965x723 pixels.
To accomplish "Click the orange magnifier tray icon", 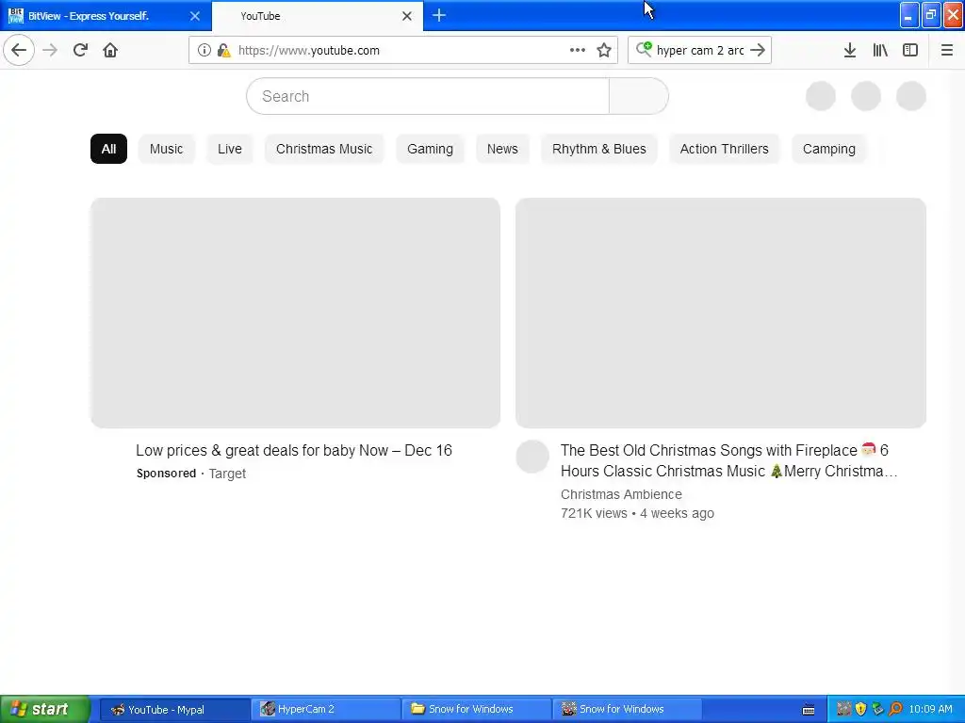I will point(895,710).
